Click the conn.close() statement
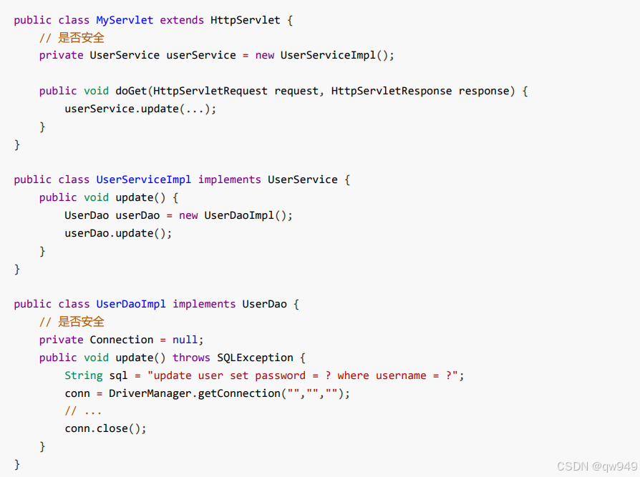Screen dimensions: 640x477 click(x=105, y=428)
